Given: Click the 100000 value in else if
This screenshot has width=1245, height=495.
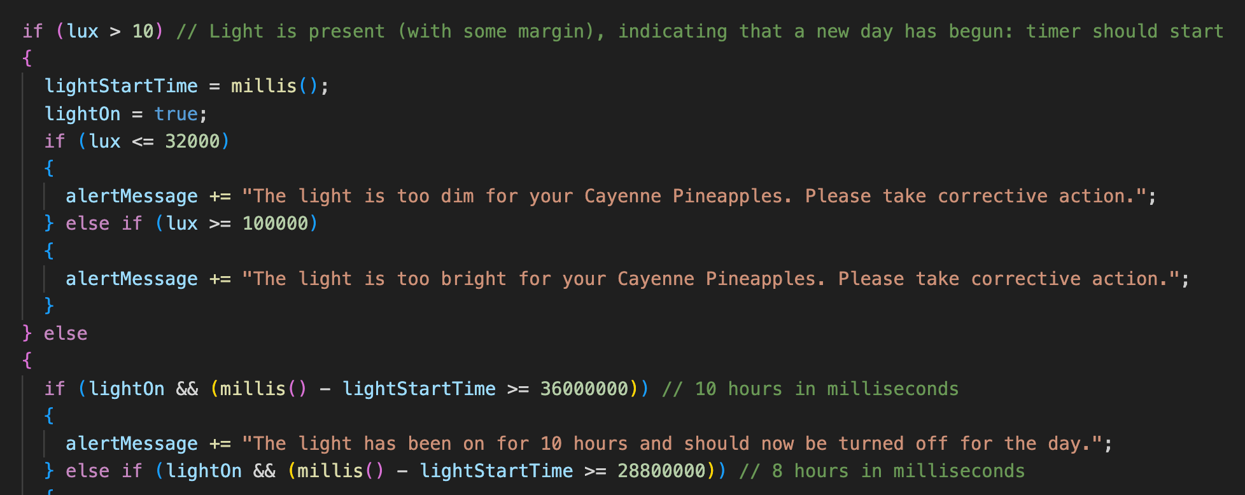Looking at the screenshot, I should (275, 223).
